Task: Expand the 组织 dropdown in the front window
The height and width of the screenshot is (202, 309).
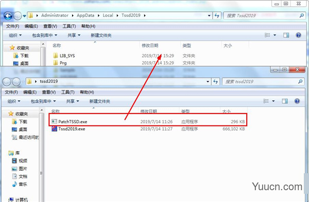Action: click(x=14, y=101)
